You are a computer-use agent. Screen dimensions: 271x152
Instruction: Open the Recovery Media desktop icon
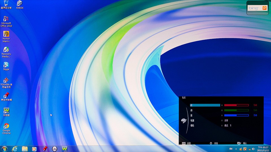tap(6, 50)
